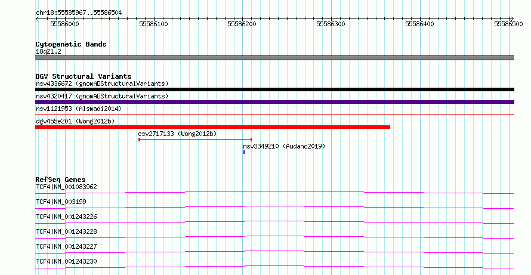Open variant label nsv4336672 (gnomADStructuralVariants)
Viewport: 531px width, 275px height.
[102, 84]
